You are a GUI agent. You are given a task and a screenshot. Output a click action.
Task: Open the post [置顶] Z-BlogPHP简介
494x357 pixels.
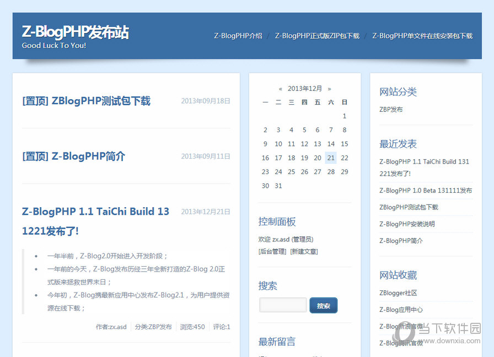[74, 156]
